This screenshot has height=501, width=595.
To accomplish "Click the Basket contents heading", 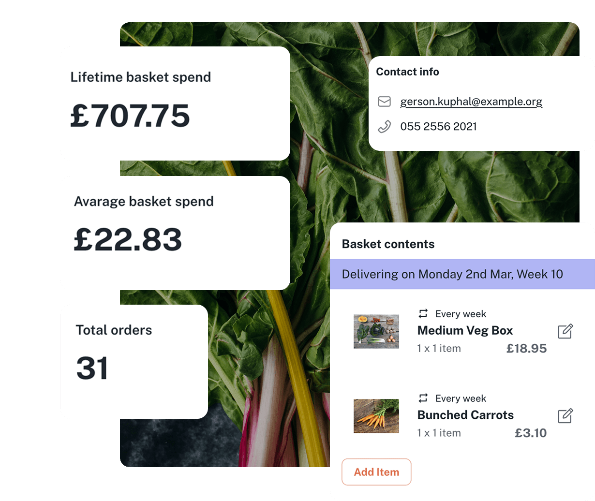I will 388,244.
